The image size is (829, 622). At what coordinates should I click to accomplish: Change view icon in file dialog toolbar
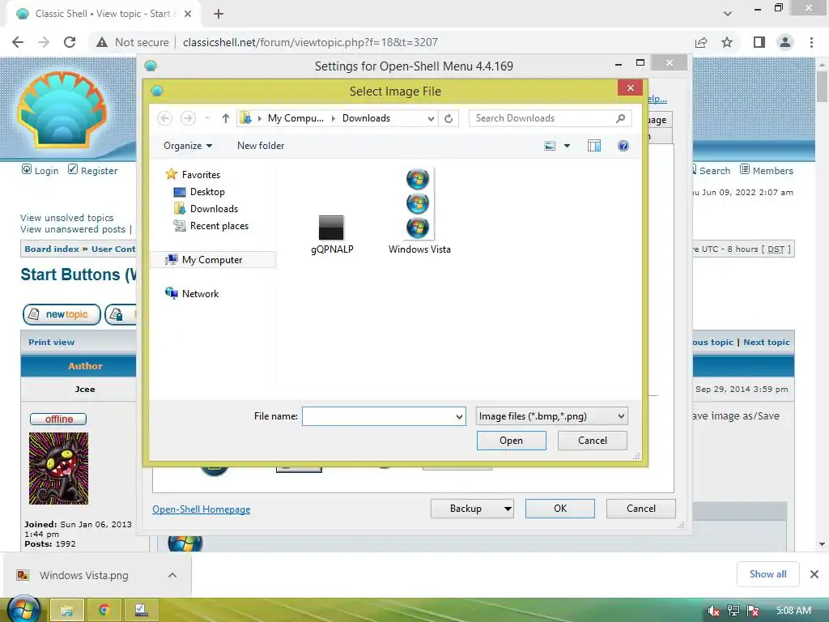[x=550, y=146]
